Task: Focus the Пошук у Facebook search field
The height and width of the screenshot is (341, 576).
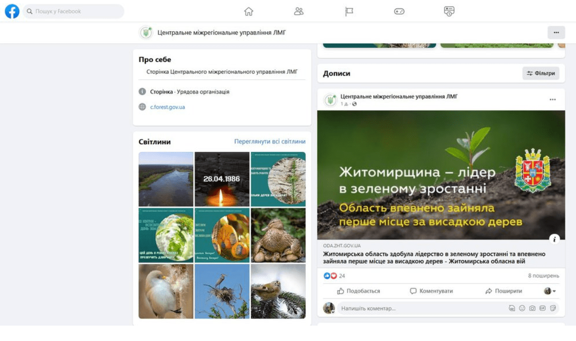Action: pos(77,11)
